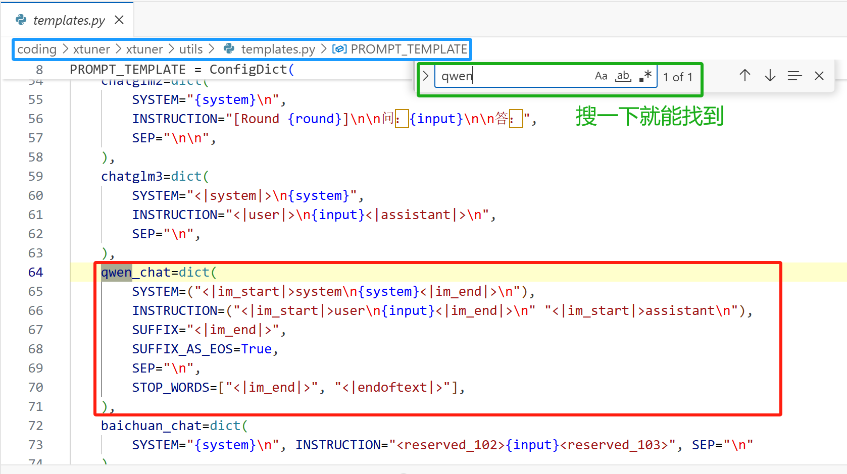847x474 pixels.
Task: Click STOP_WORDS line 70 text
Action: coord(299,387)
